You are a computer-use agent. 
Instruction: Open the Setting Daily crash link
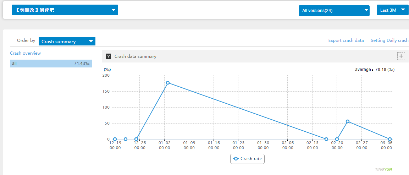pos(389,40)
